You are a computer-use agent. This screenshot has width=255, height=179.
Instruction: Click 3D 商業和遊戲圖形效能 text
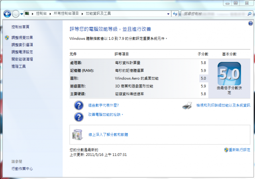pos(134,86)
